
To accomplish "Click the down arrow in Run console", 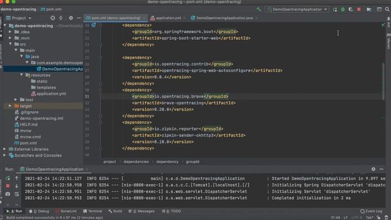I will point(16,186).
